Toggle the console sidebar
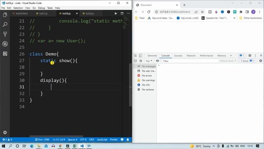 [x=135, y=61]
